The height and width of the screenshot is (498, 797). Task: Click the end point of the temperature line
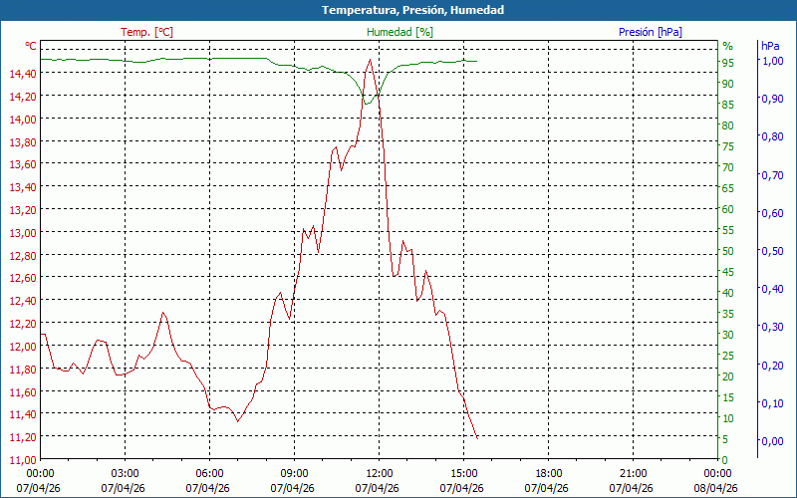coord(477,437)
